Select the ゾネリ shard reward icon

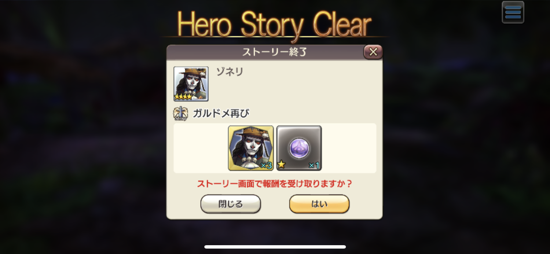[251, 148]
